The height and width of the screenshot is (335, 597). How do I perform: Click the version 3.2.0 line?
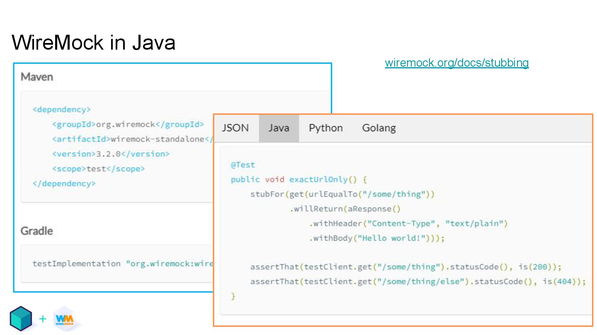(x=111, y=154)
